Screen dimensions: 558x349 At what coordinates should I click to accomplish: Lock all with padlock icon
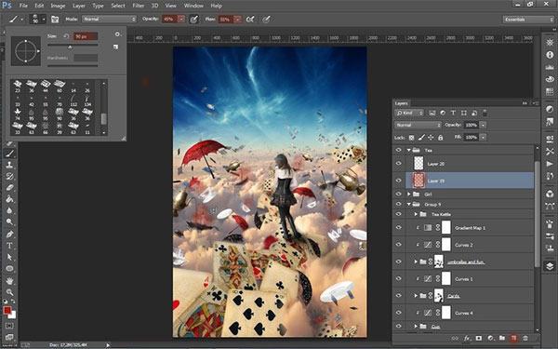click(440, 138)
